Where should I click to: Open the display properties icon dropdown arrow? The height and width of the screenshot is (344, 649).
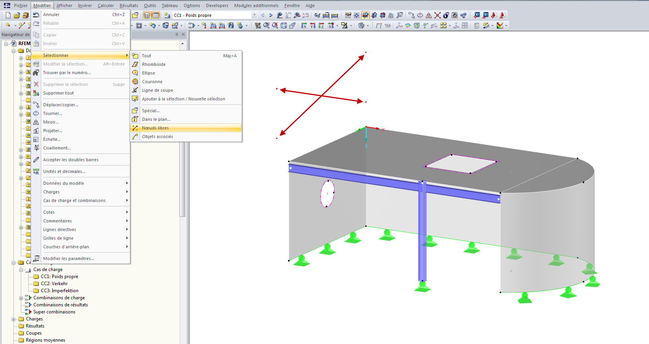(x=506, y=26)
